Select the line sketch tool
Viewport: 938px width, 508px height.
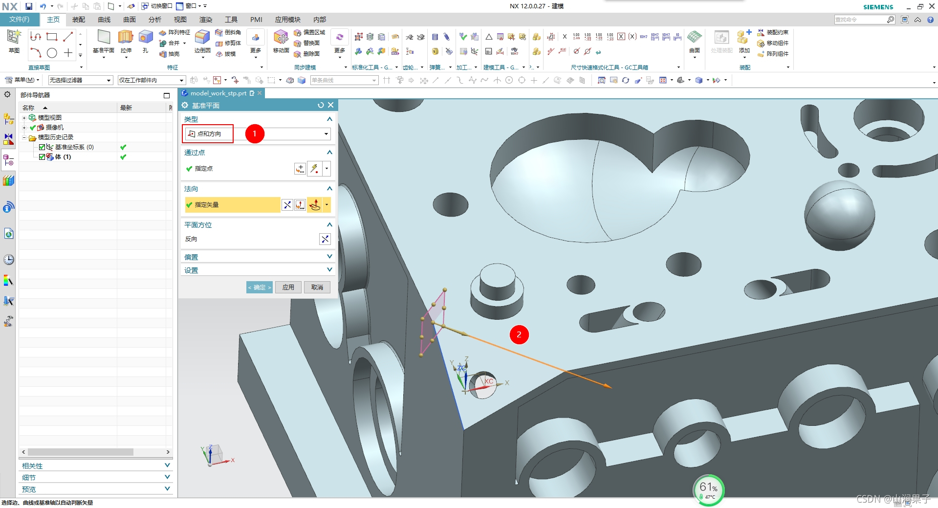pos(68,37)
